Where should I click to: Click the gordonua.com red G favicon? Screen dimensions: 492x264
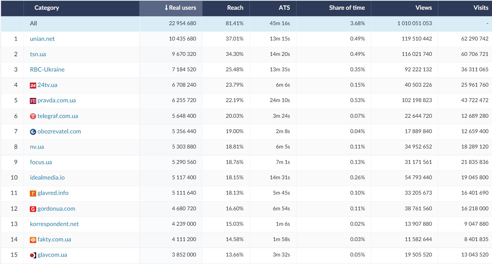[x=33, y=209]
